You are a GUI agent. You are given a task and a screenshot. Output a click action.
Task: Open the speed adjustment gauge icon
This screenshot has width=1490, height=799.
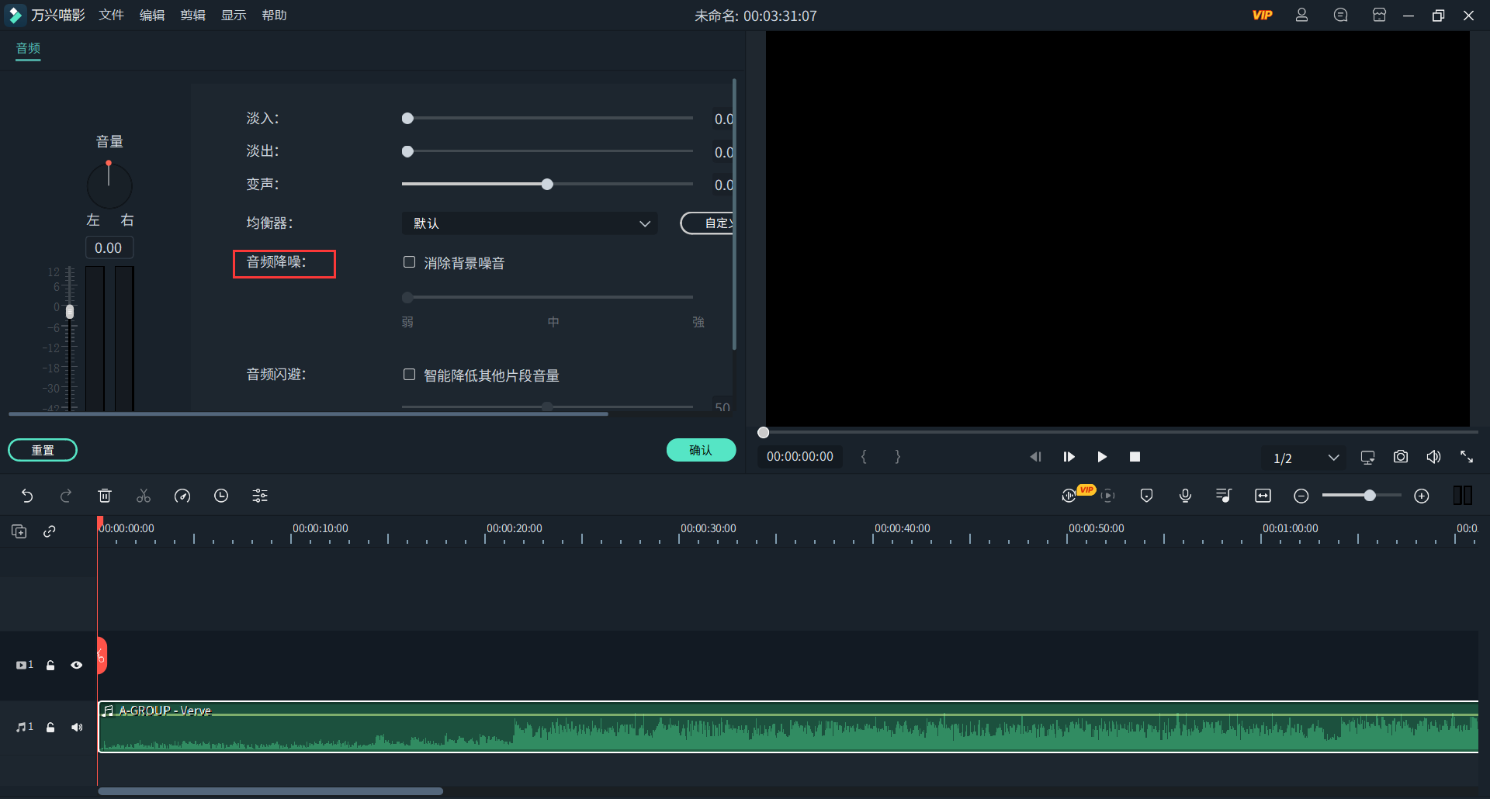182,496
